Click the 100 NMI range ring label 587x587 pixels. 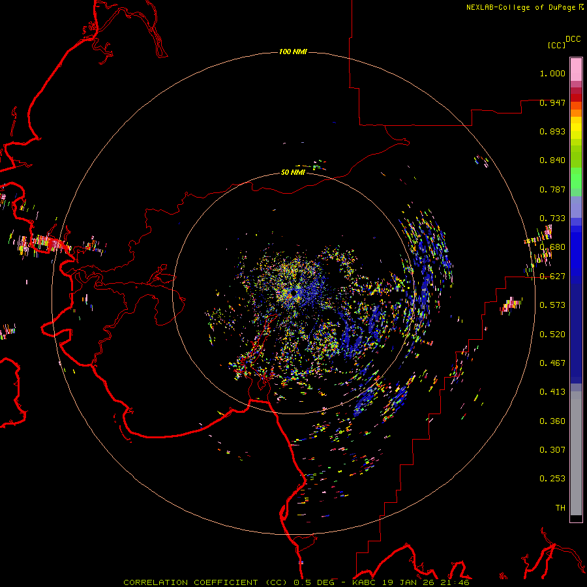(x=293, y=52)
